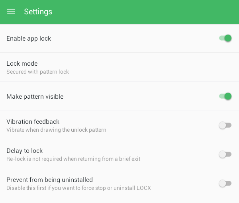Click empty area of Lock mode row
The height and width of the screenshot is (203, 239).
pyautogui.click(x=153, y=67)
